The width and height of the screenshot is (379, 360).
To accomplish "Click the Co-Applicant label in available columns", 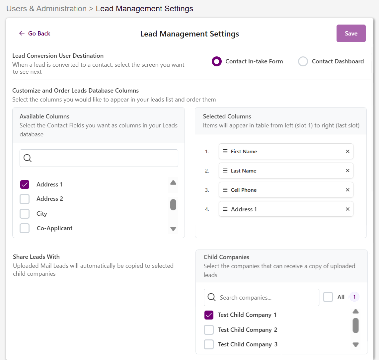I will point(54,228).
